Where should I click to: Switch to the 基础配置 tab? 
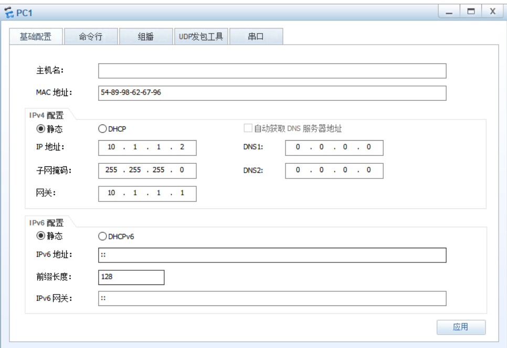[x=36, y=37]
